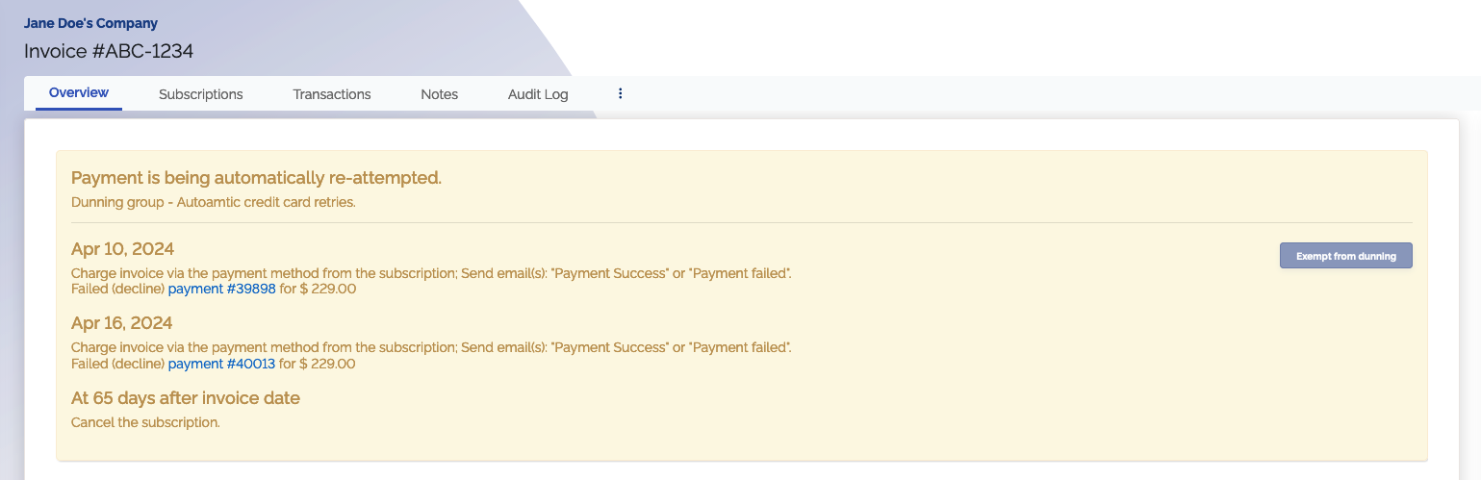Click the Dunning group description text
Viewport: 1481px width, 480px height.
click(x=213, y=203)
